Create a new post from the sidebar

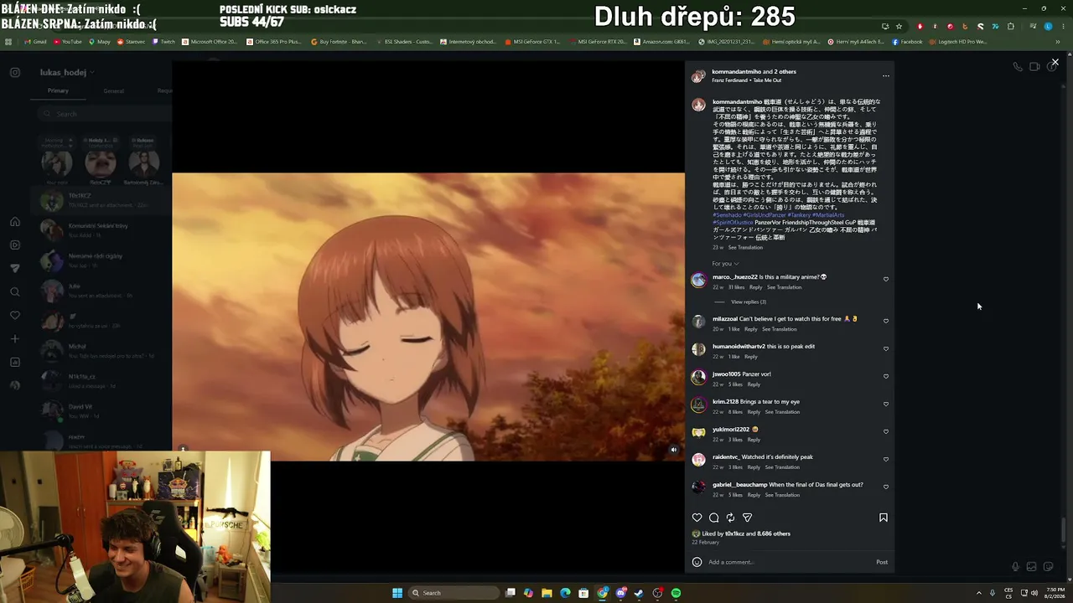(x=15, y=339)
